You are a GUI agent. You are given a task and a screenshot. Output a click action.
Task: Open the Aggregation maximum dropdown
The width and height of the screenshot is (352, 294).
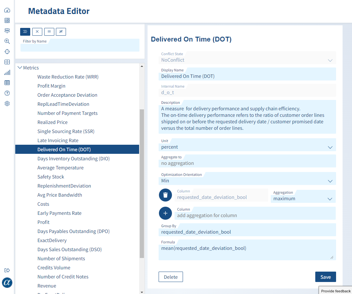pyautogui.click(x=303, y=196)
